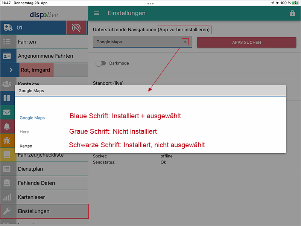Select the Angenommene Fahrten ID card icon
The image size is (301, 226).
point(7,56)
